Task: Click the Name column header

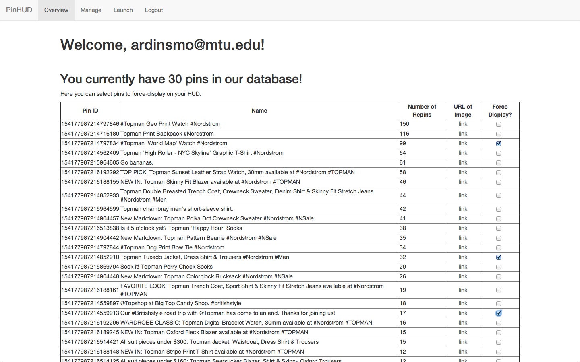Action: [259, 111]
